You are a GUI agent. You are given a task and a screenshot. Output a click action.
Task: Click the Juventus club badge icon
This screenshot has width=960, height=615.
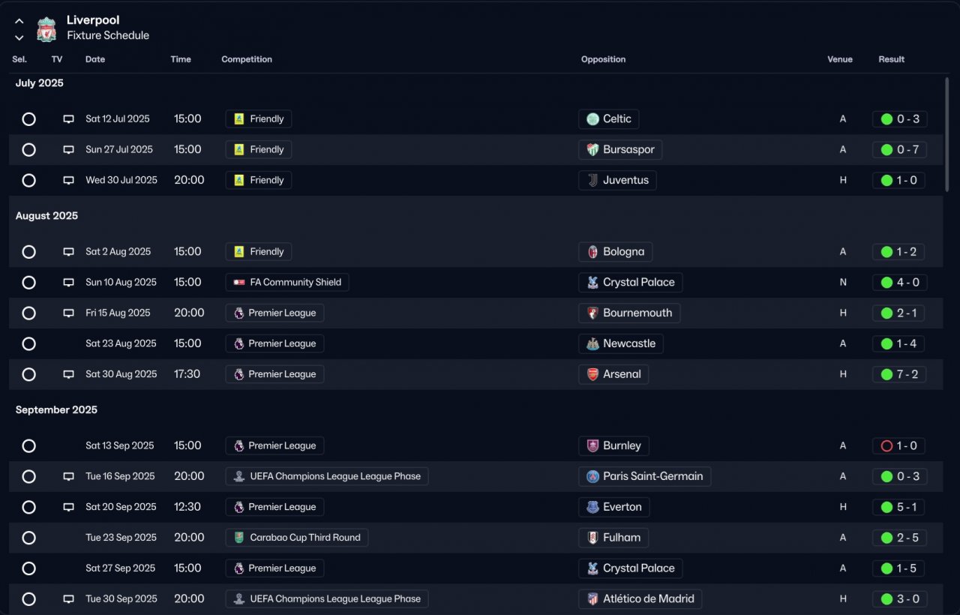(x=592, y=180)
